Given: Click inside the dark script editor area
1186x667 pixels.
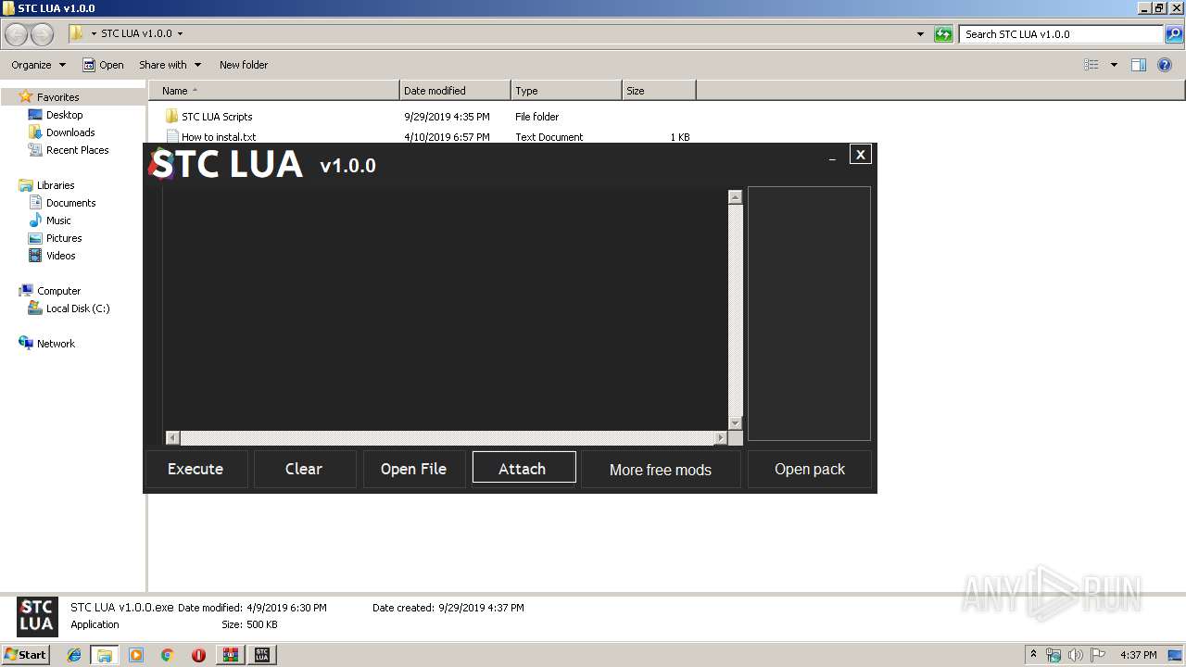Looking at the screenshot, I should coord(445,308).
